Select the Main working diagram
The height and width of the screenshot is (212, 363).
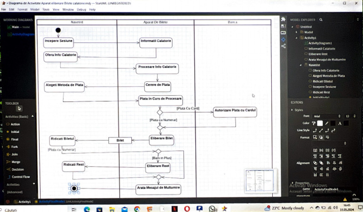click(18, 27)
